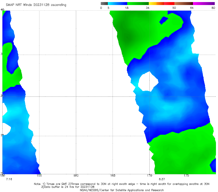
Task: Click the latitude label '30'
Action: (x=2, y=96)
